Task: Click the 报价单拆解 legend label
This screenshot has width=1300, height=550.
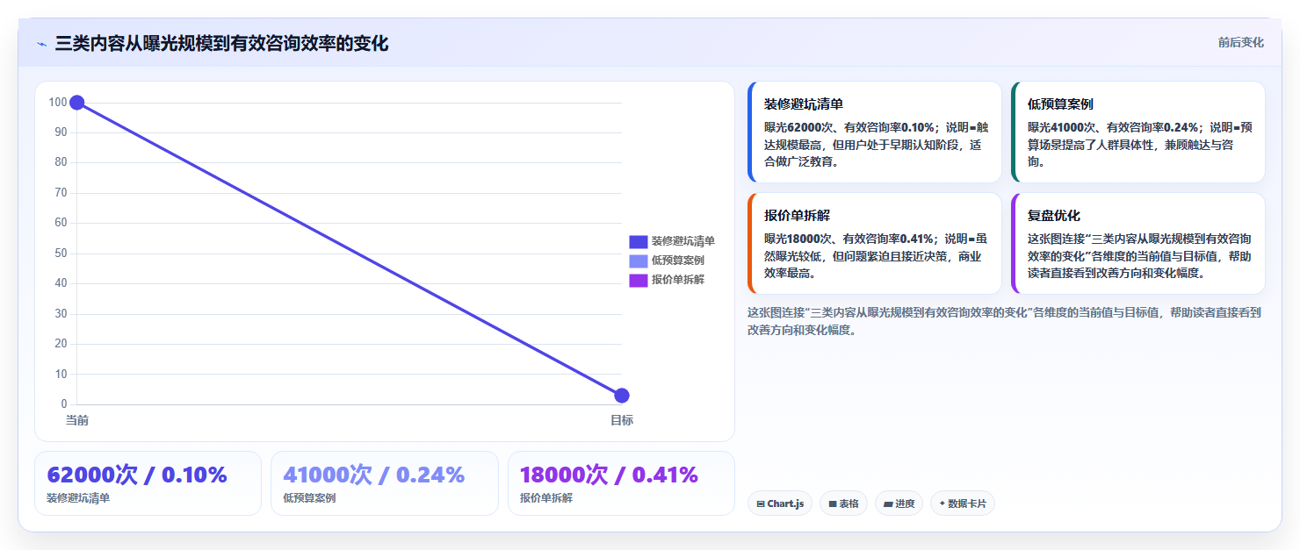Action: [x=677, y=280]
